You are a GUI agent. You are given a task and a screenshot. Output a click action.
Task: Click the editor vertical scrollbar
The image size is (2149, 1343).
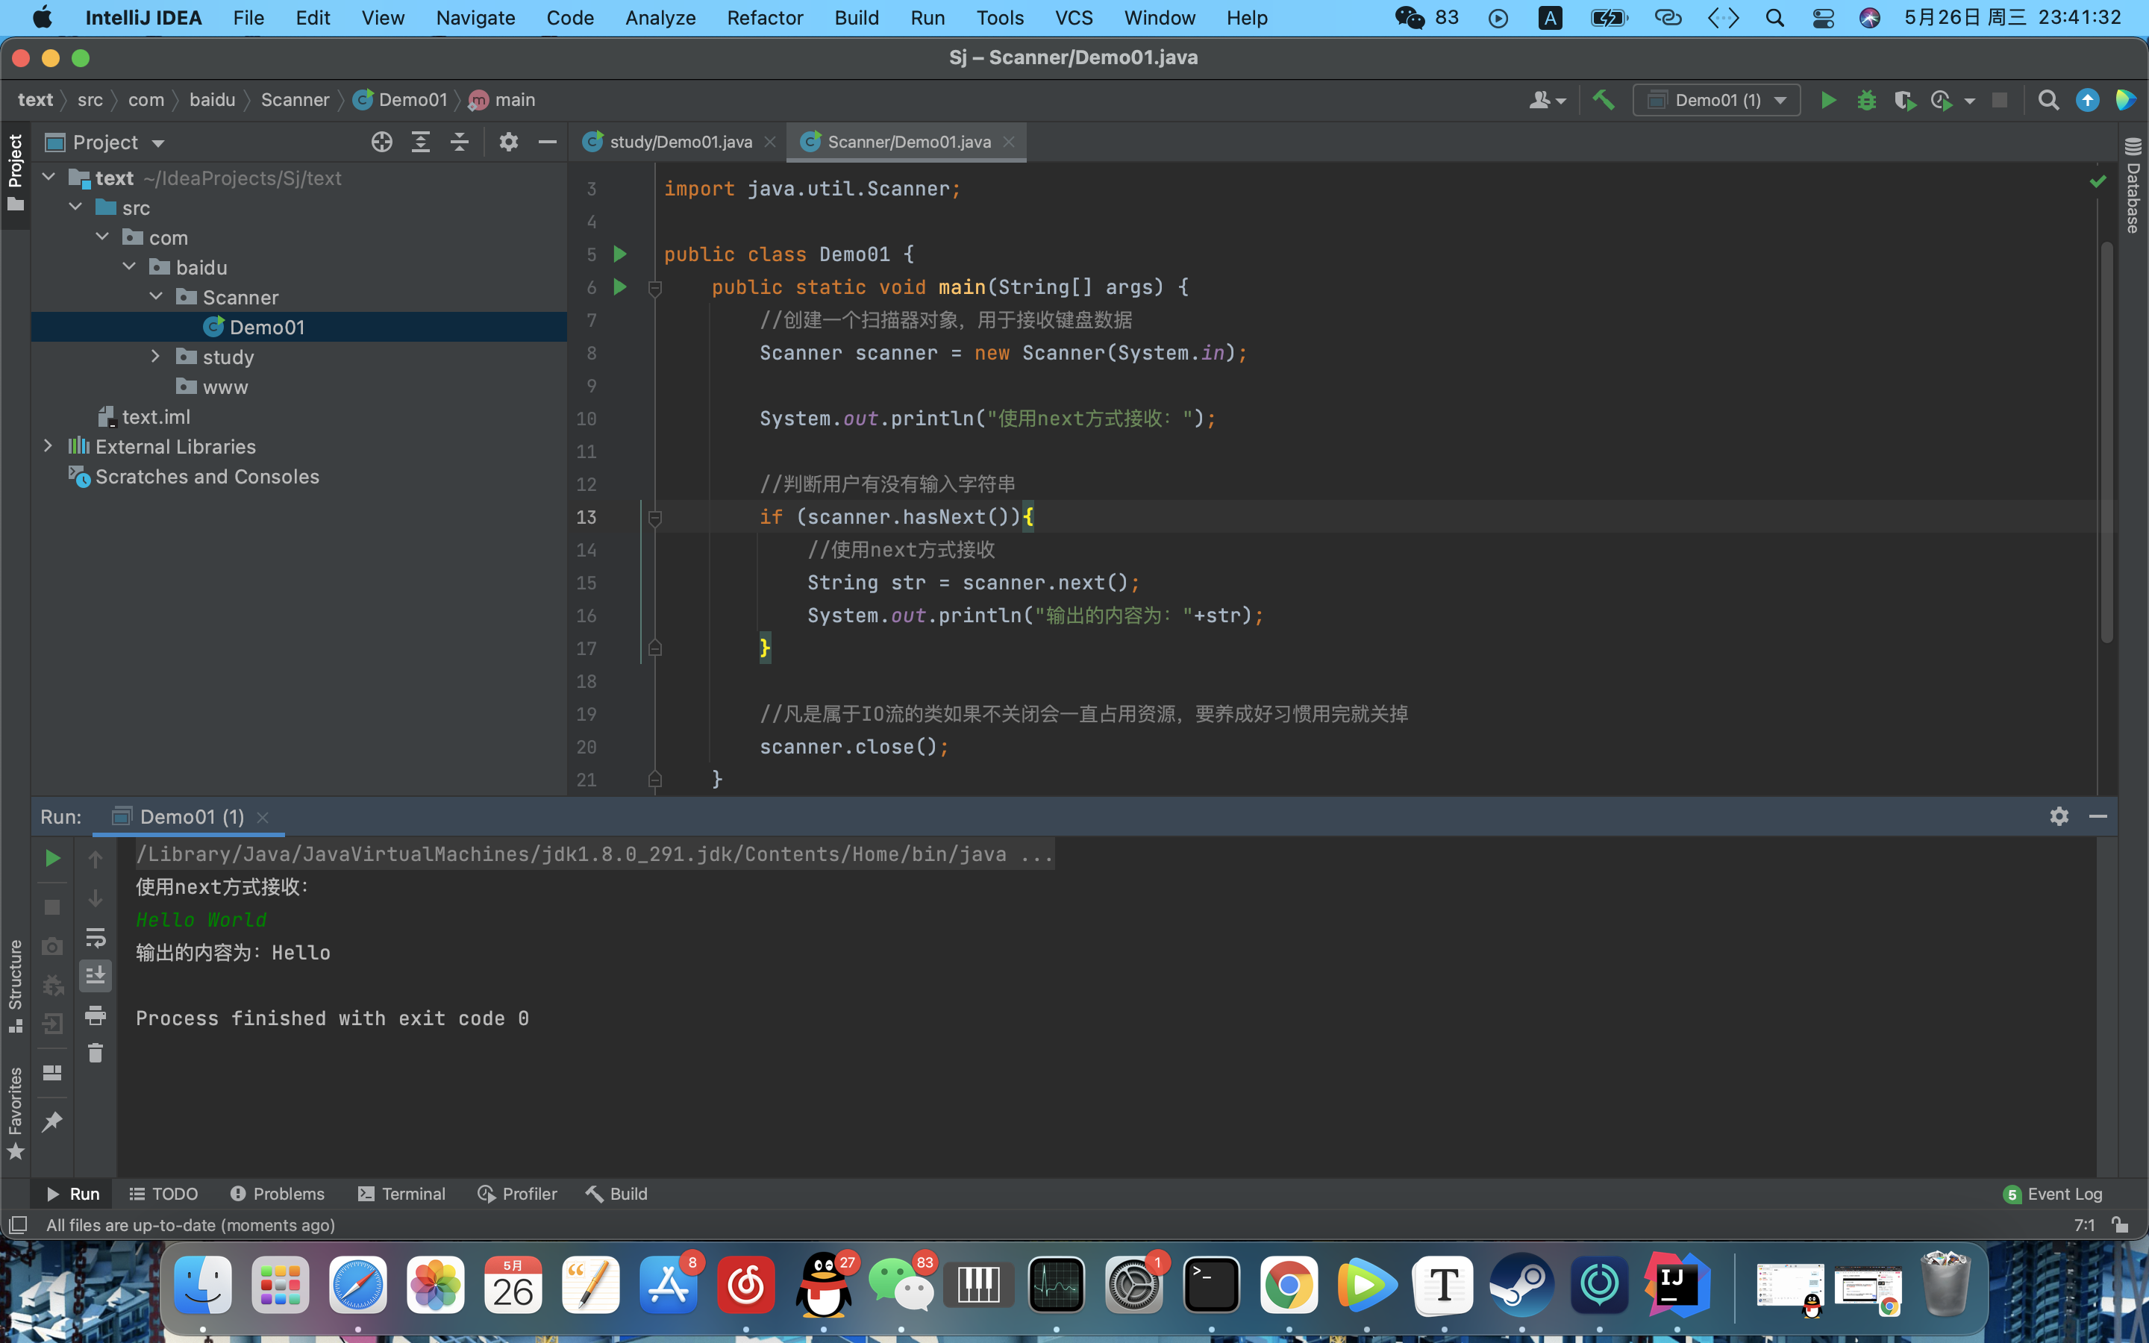pyautogui.click(x=2106, y=444)
